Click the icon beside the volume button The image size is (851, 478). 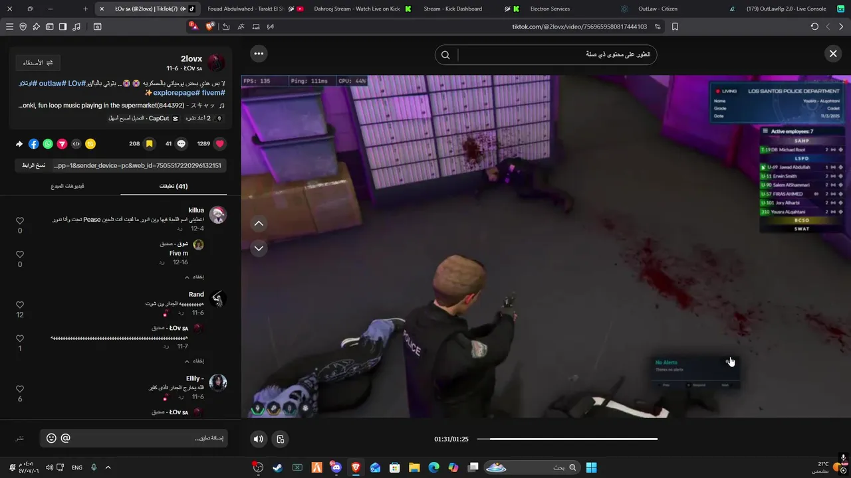pyautogui.click(x=281, y=439)
